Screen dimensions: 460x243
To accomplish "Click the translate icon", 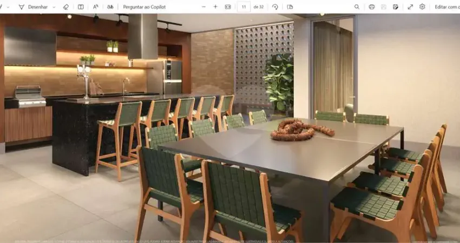I will pos(110,7).
